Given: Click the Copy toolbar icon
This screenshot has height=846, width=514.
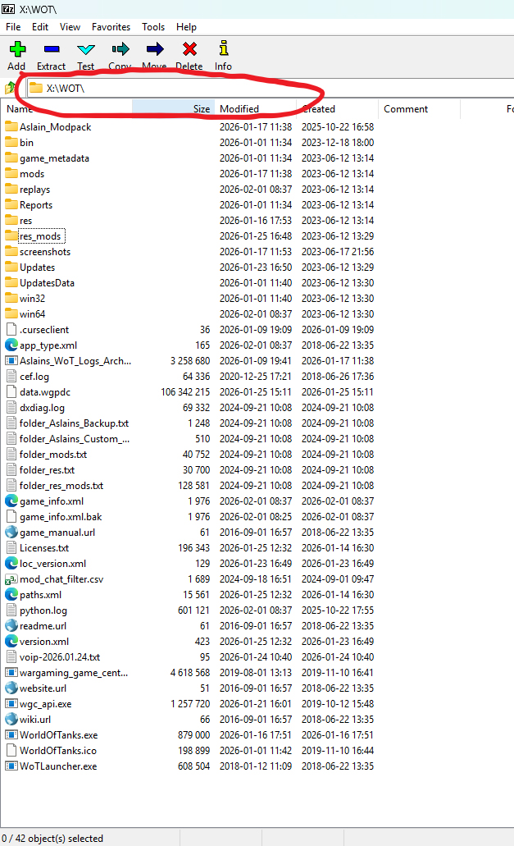Looking at the screenshot, I should click(120, 50).
